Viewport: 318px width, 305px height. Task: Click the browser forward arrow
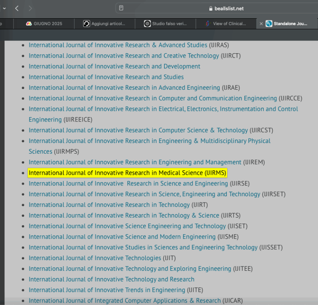tap(30, 8)
